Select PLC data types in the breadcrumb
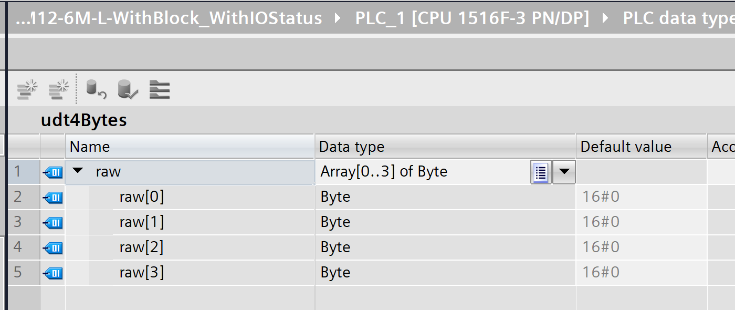Viewport: 735px width, 310px height. click(x=678, y=19)
